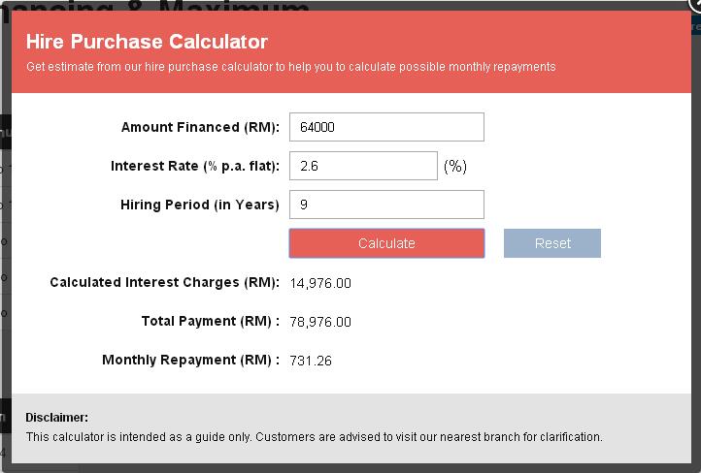Click the 14,976.00 interest charges value
Image resolution: width=701 pixels, height=473 pixels.
[320, 283]
